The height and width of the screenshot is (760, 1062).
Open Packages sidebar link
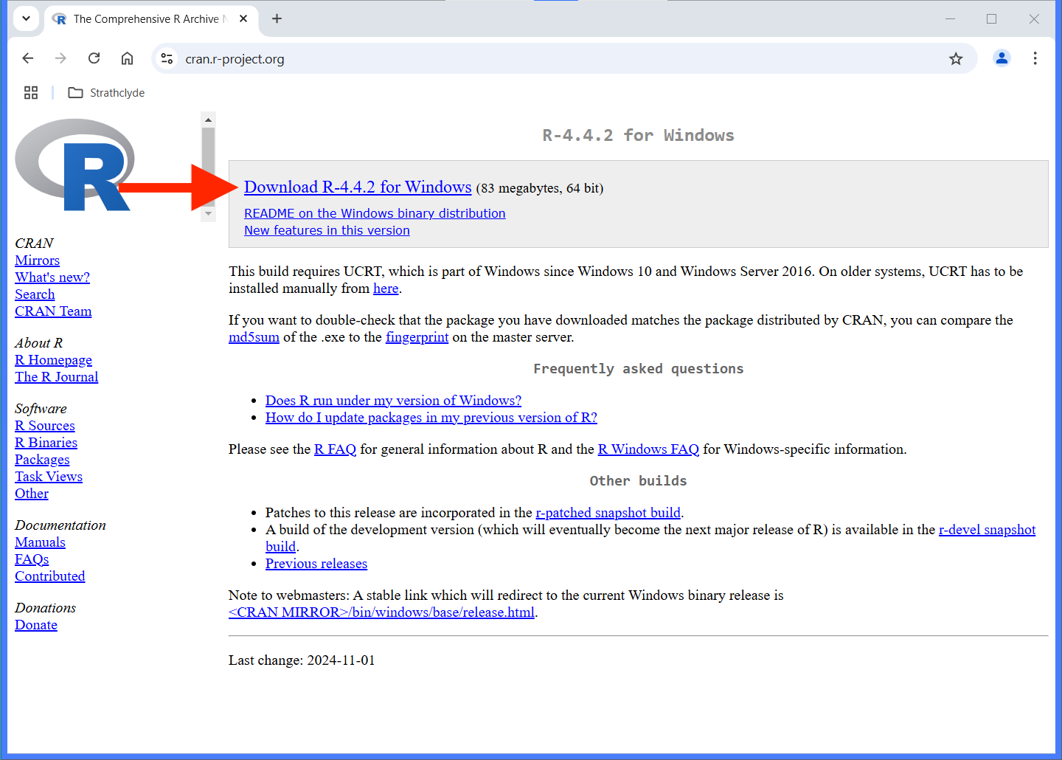(x=42, y=460)
